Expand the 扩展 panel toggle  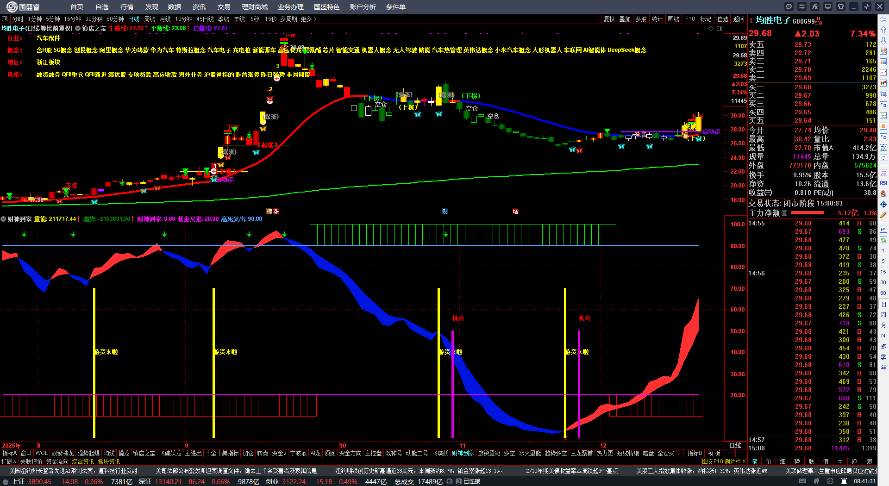click(9, 461)
